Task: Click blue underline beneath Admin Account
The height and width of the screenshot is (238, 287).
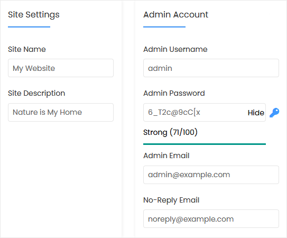Action: click(x=164, y=27)
